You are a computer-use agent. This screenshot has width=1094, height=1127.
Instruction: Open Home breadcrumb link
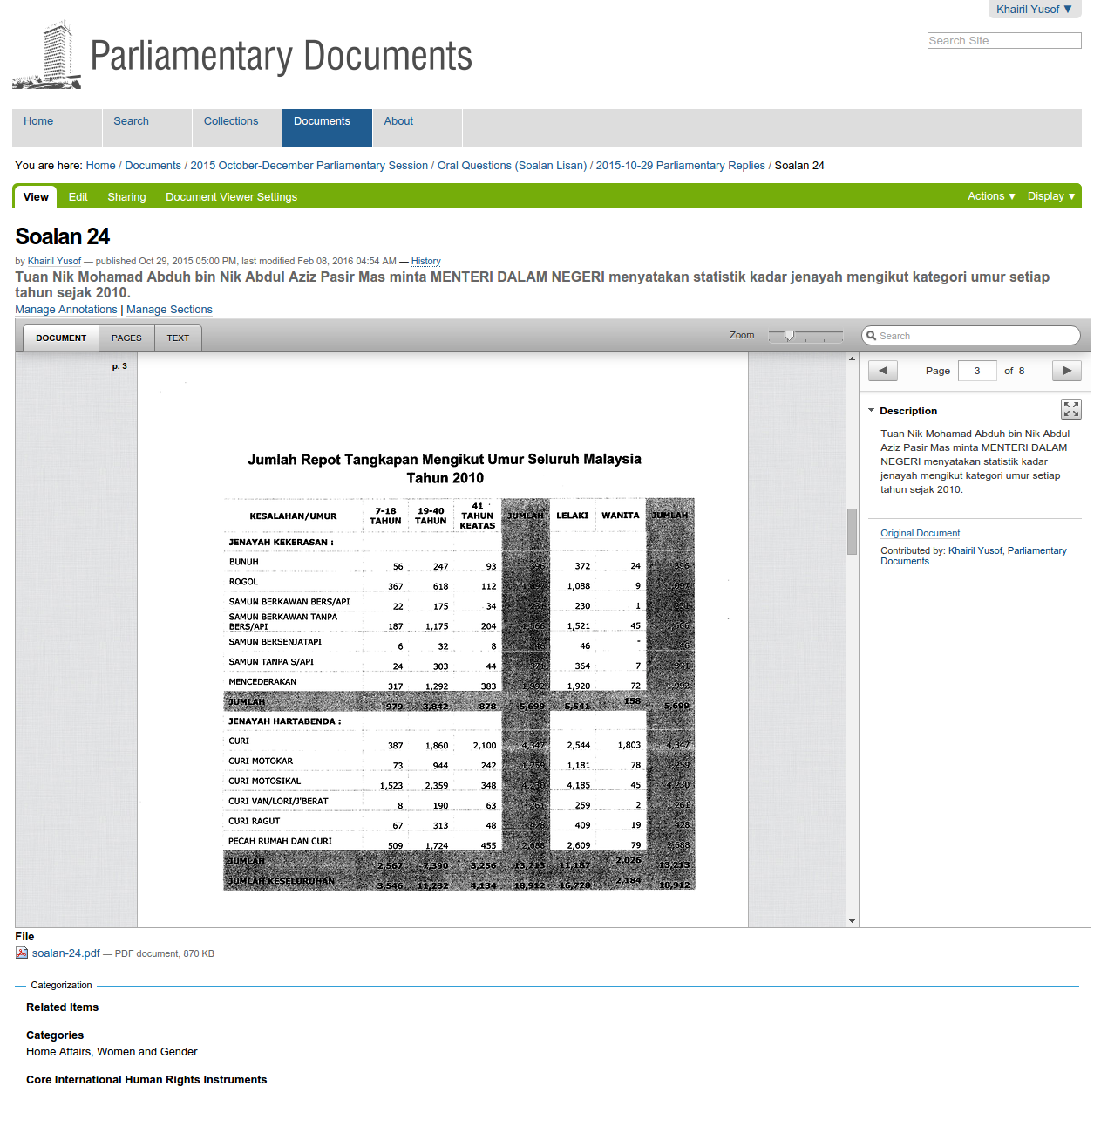[100, 166]
